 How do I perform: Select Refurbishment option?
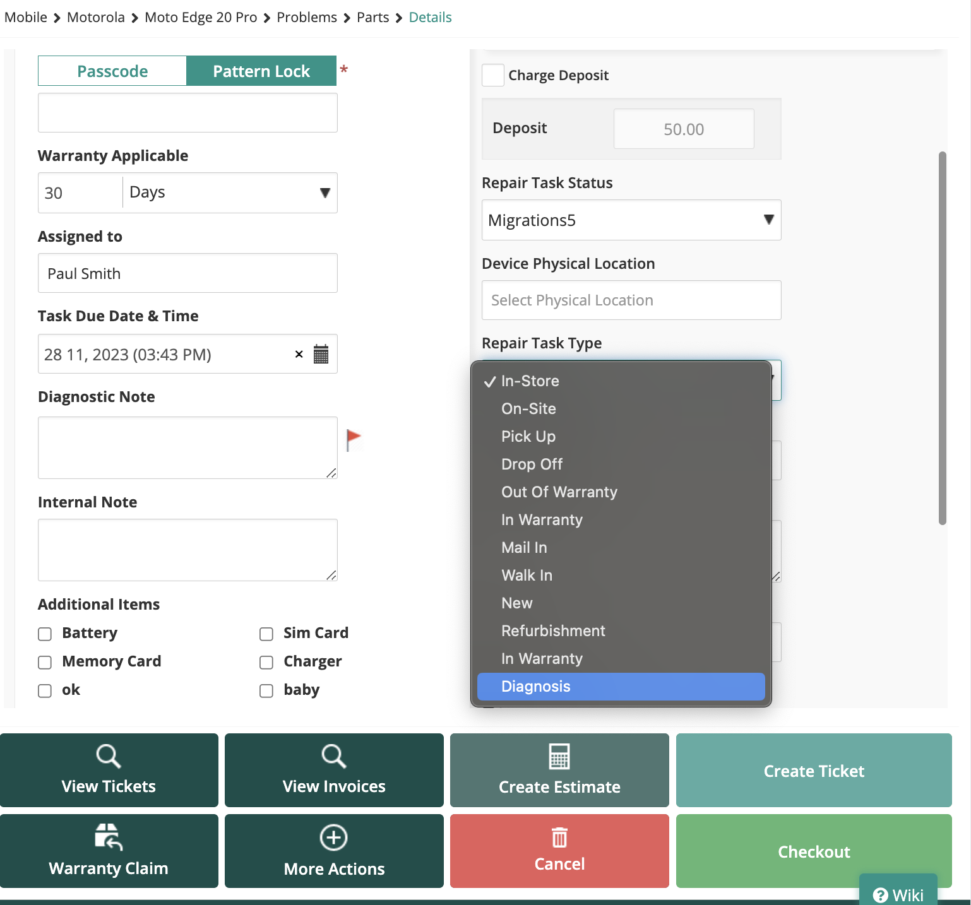(x=621, y=630)
